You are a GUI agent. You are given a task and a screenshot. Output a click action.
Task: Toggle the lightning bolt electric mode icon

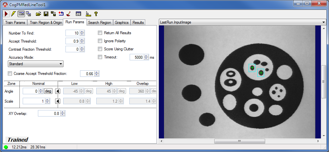click(13, 14)
